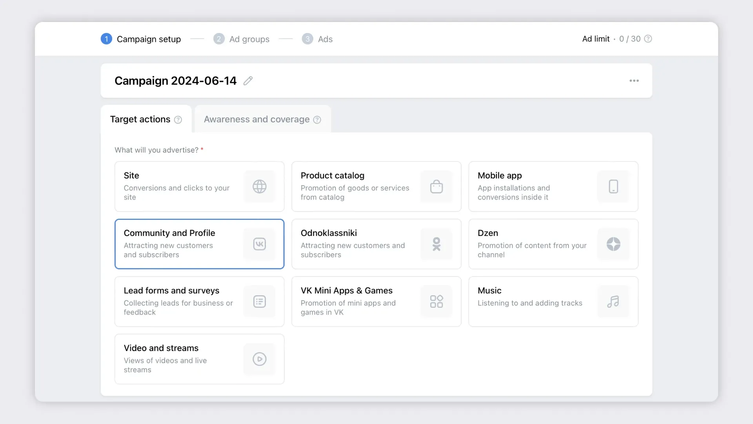This screenshot has height=424, width=753.
Task: Click the globe icon on Site card
Action: (259, 186)
